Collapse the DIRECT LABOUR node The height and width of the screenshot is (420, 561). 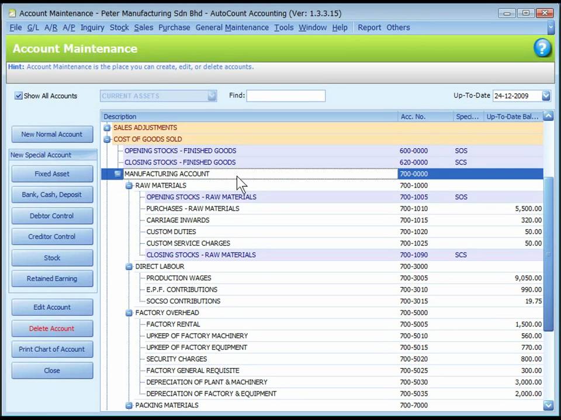[129, 267]
